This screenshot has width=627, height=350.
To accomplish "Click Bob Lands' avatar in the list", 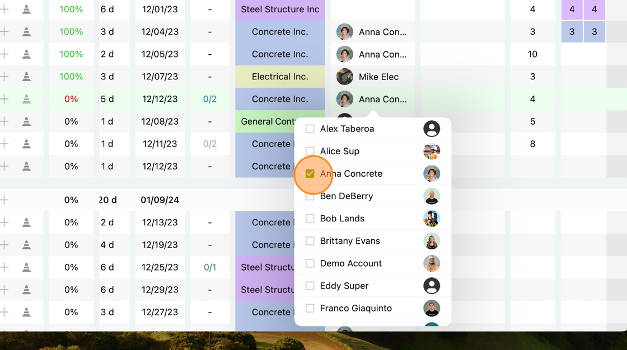I will 432,219.
